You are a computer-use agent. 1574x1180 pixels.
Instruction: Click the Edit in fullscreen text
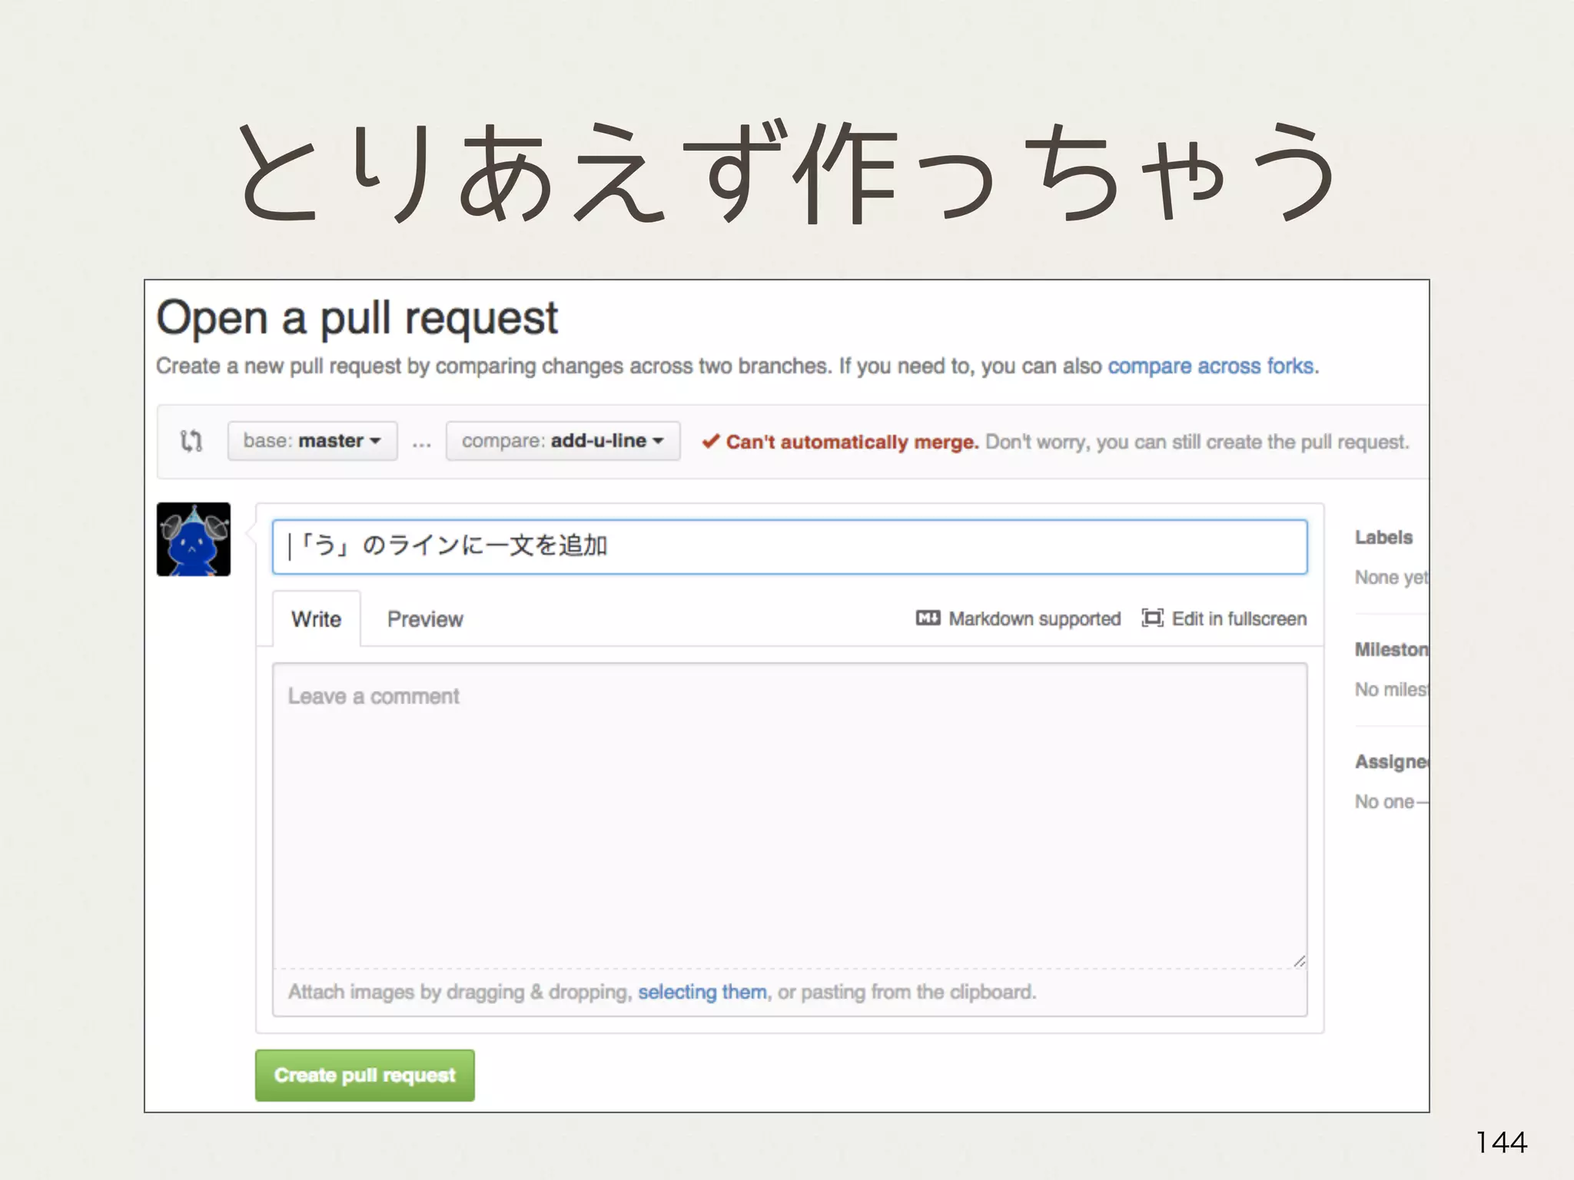pos(1239,618)
